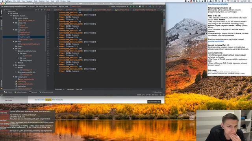
Task: Collapse the ansible folder
Action: click(9, 13)
